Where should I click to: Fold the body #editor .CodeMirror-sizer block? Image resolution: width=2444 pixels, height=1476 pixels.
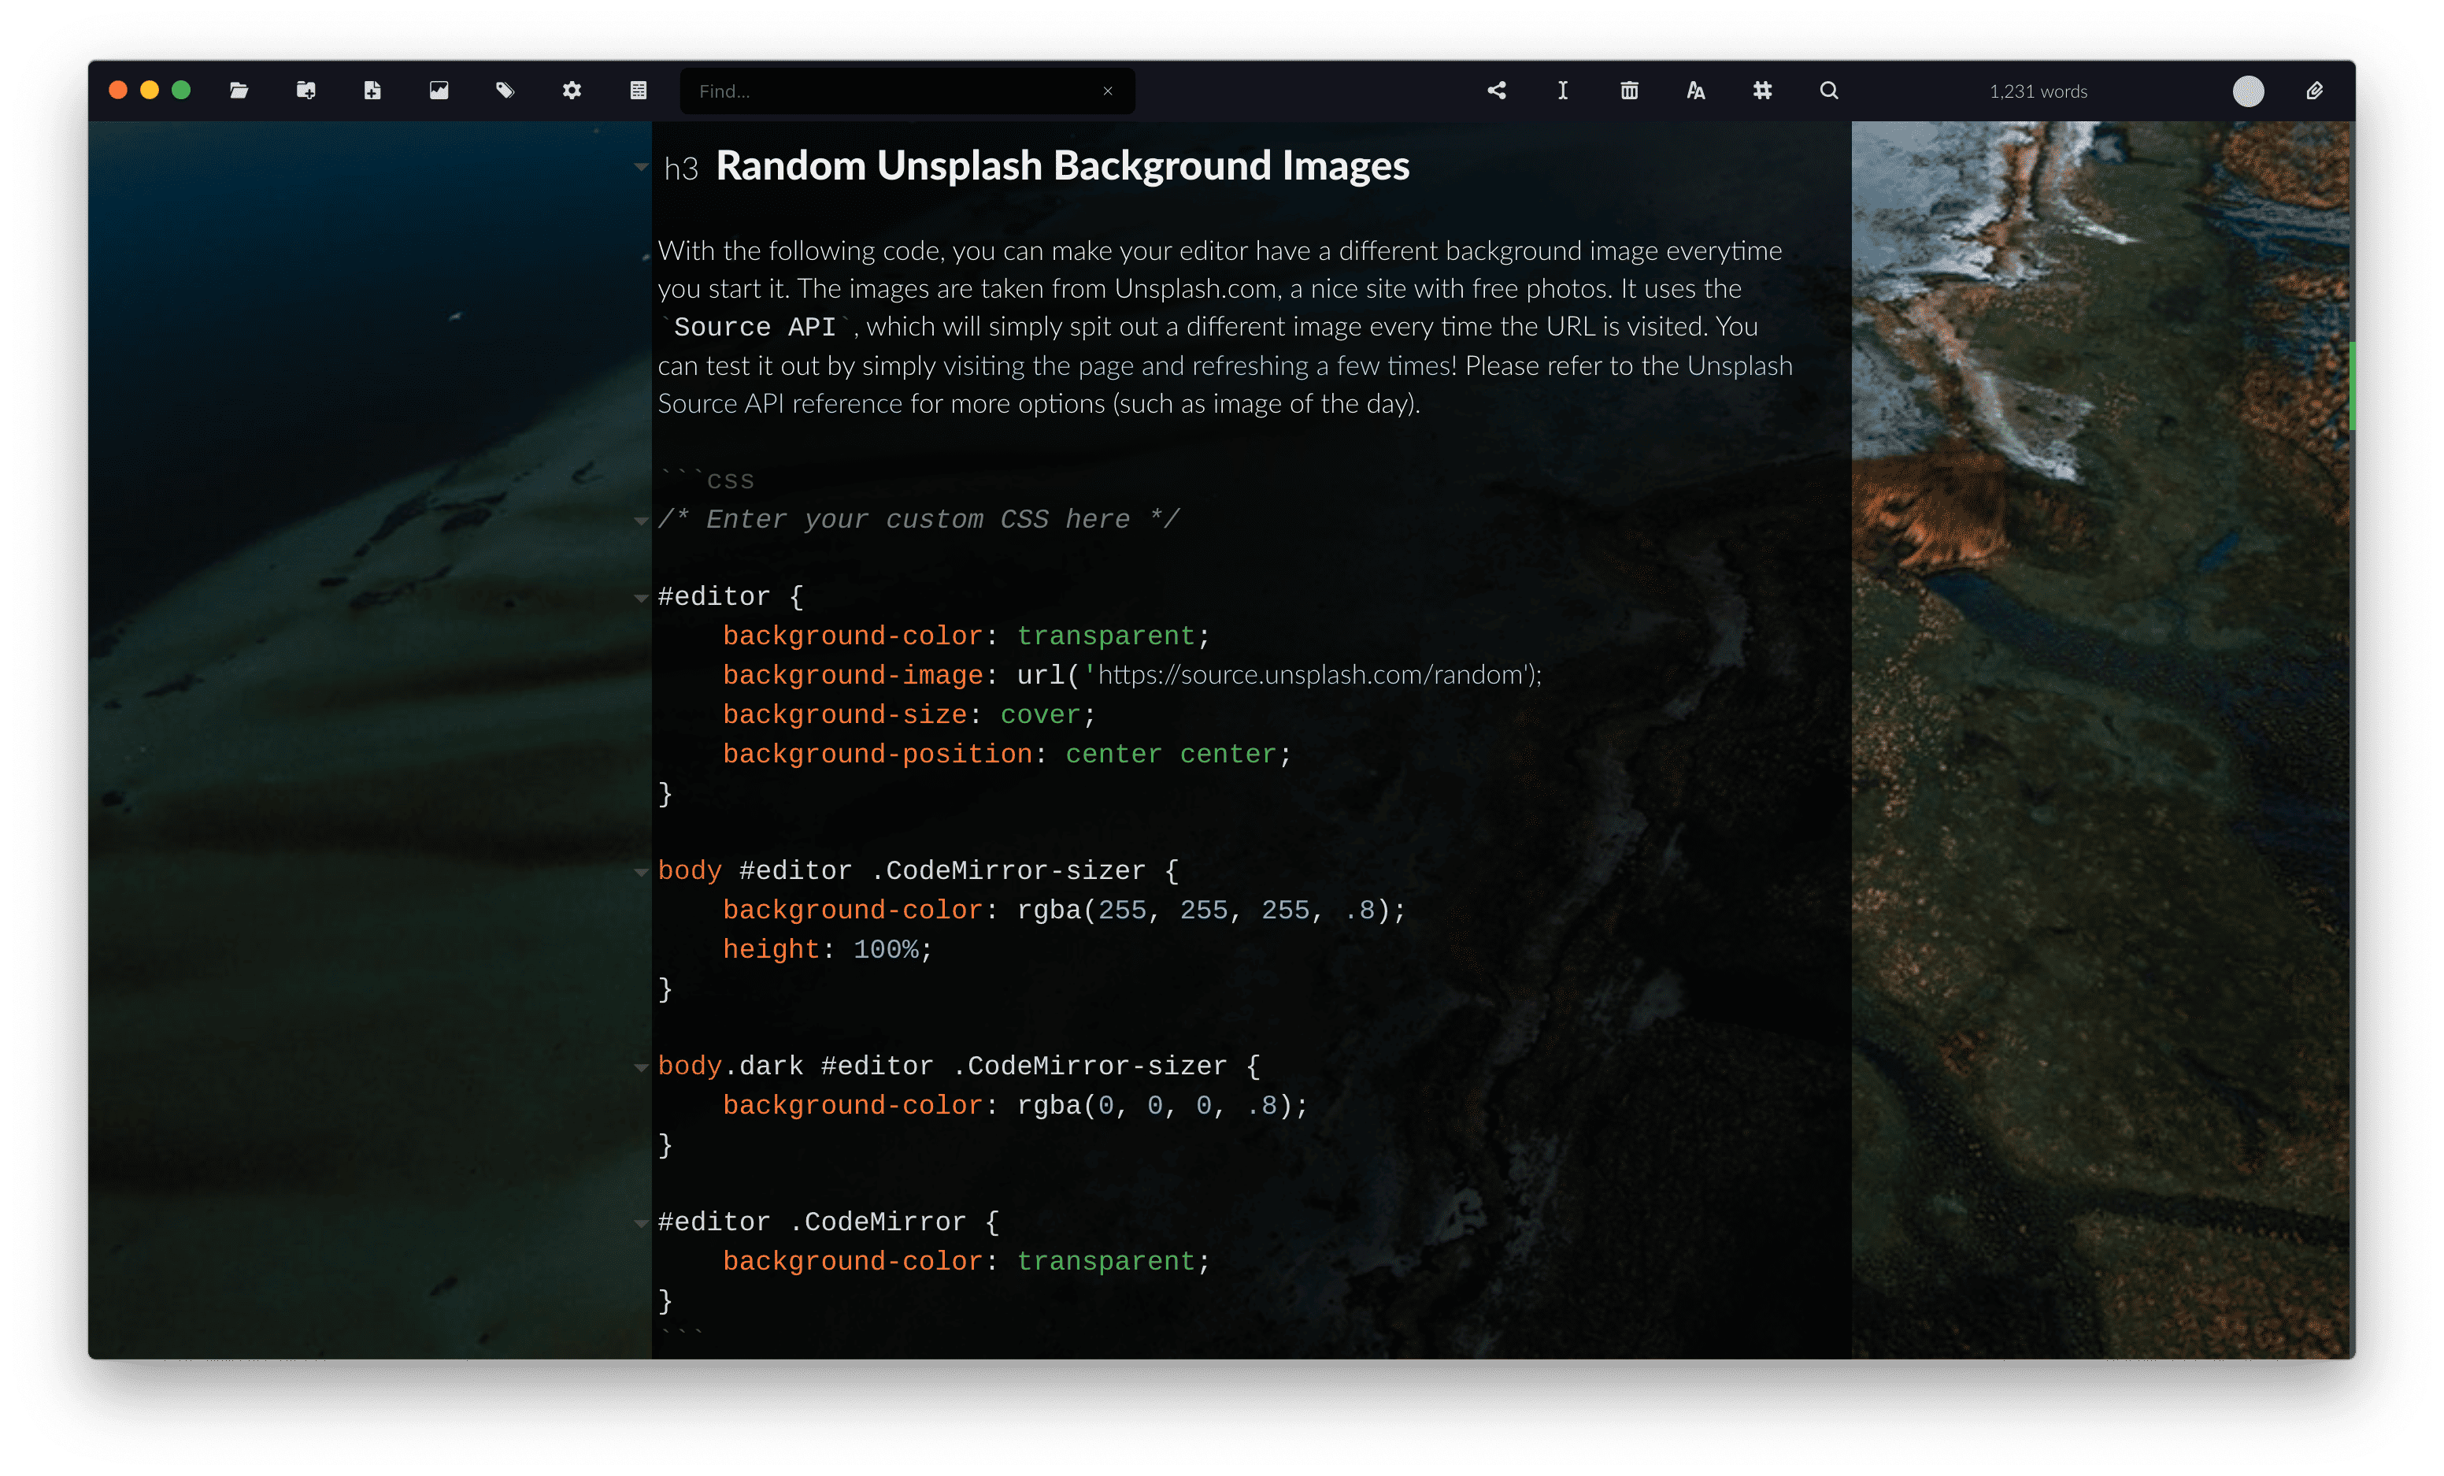(x=642, y=872)
